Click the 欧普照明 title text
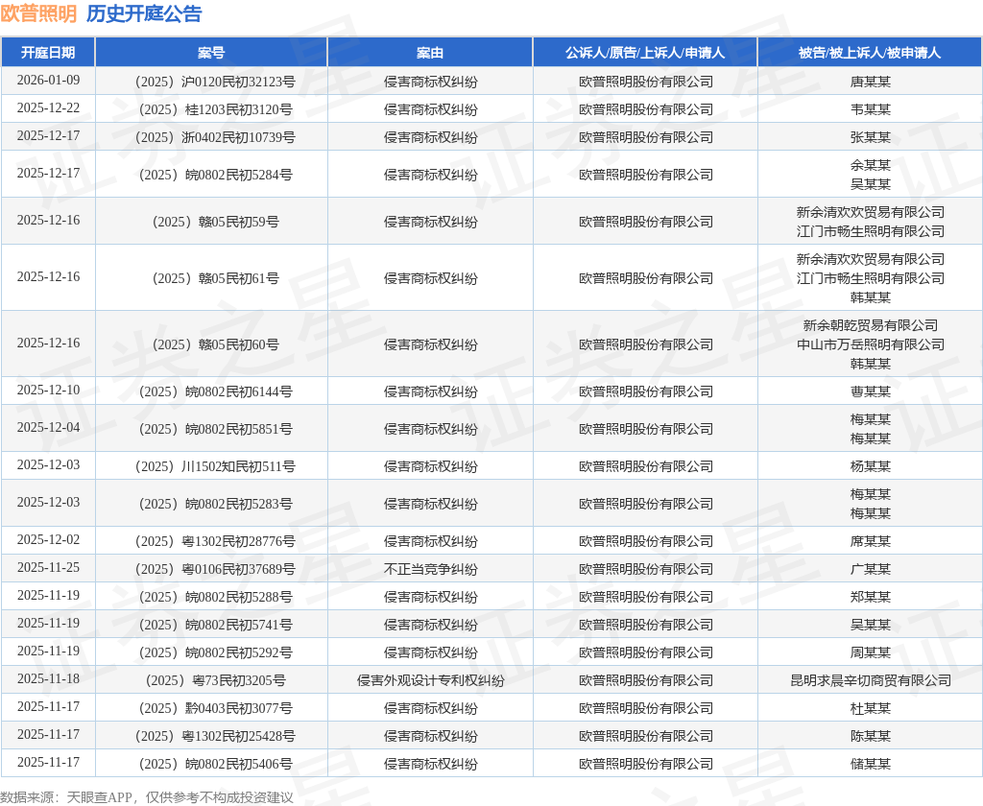 click(x=38, y=13)
